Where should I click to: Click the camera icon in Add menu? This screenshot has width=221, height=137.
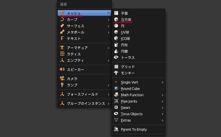pyautogui.click(x=62, y=78)
